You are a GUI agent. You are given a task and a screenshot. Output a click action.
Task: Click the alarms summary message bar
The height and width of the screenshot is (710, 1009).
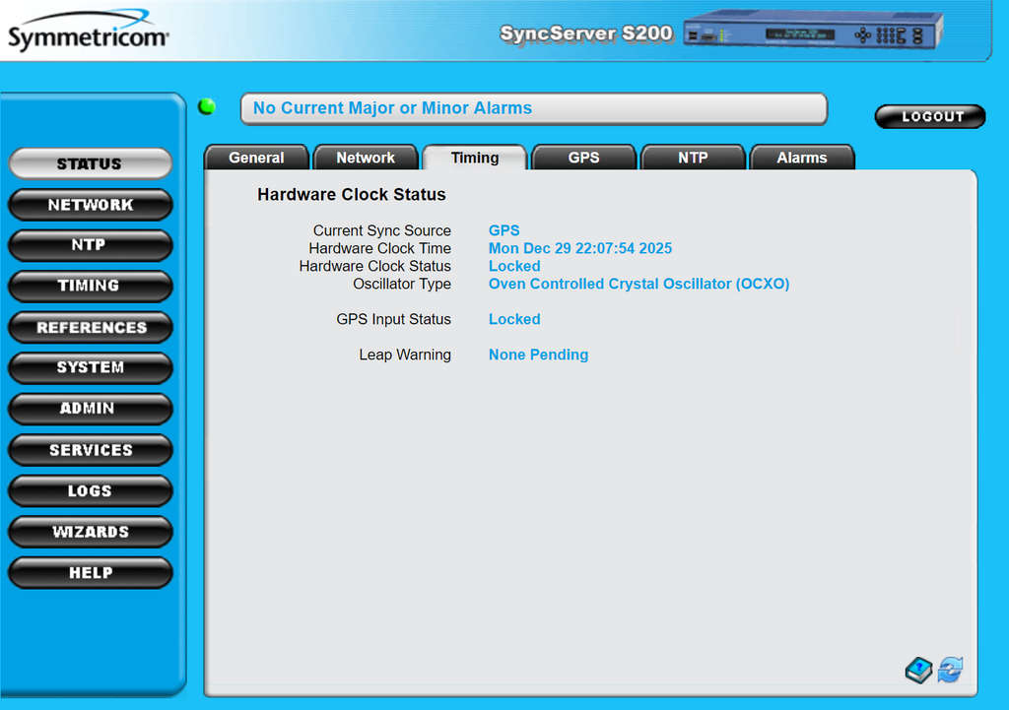533,108
